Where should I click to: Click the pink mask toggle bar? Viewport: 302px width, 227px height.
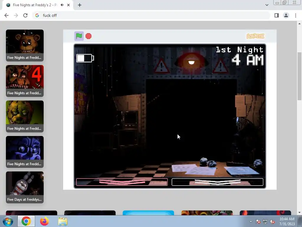pyautogui.click(x=122, y=182)
